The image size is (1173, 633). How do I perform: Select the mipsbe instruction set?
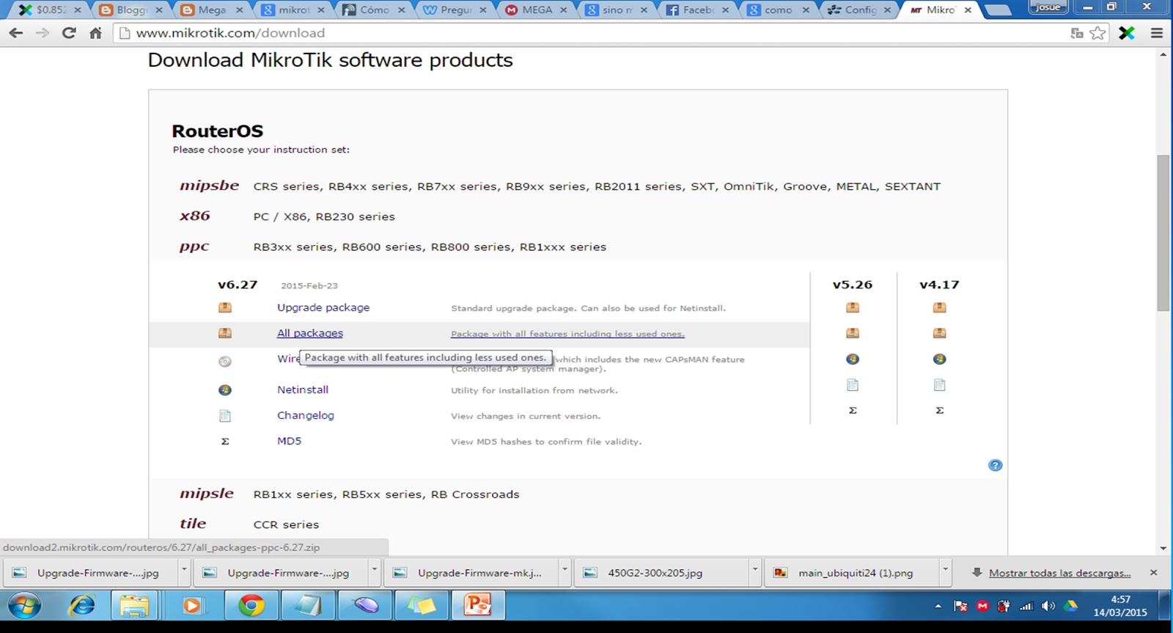click(210, 186)
